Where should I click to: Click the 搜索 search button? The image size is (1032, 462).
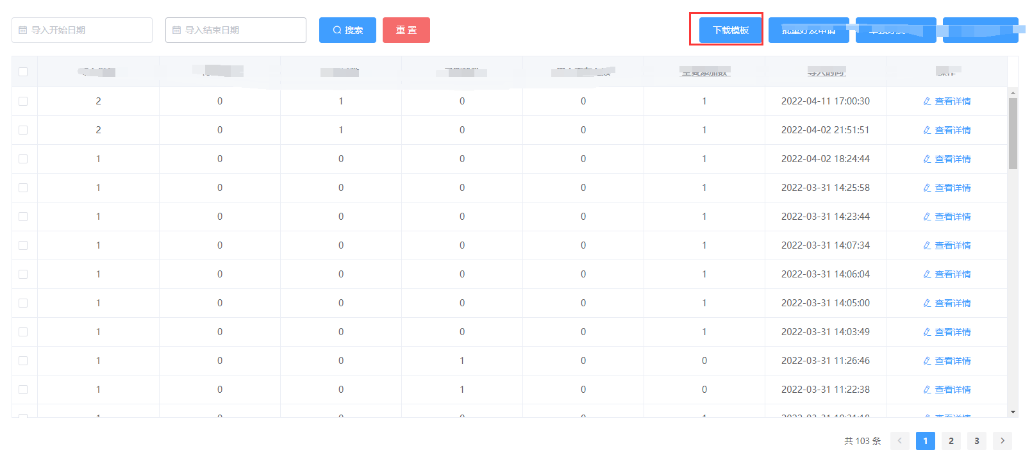click(x=347, y=30)
